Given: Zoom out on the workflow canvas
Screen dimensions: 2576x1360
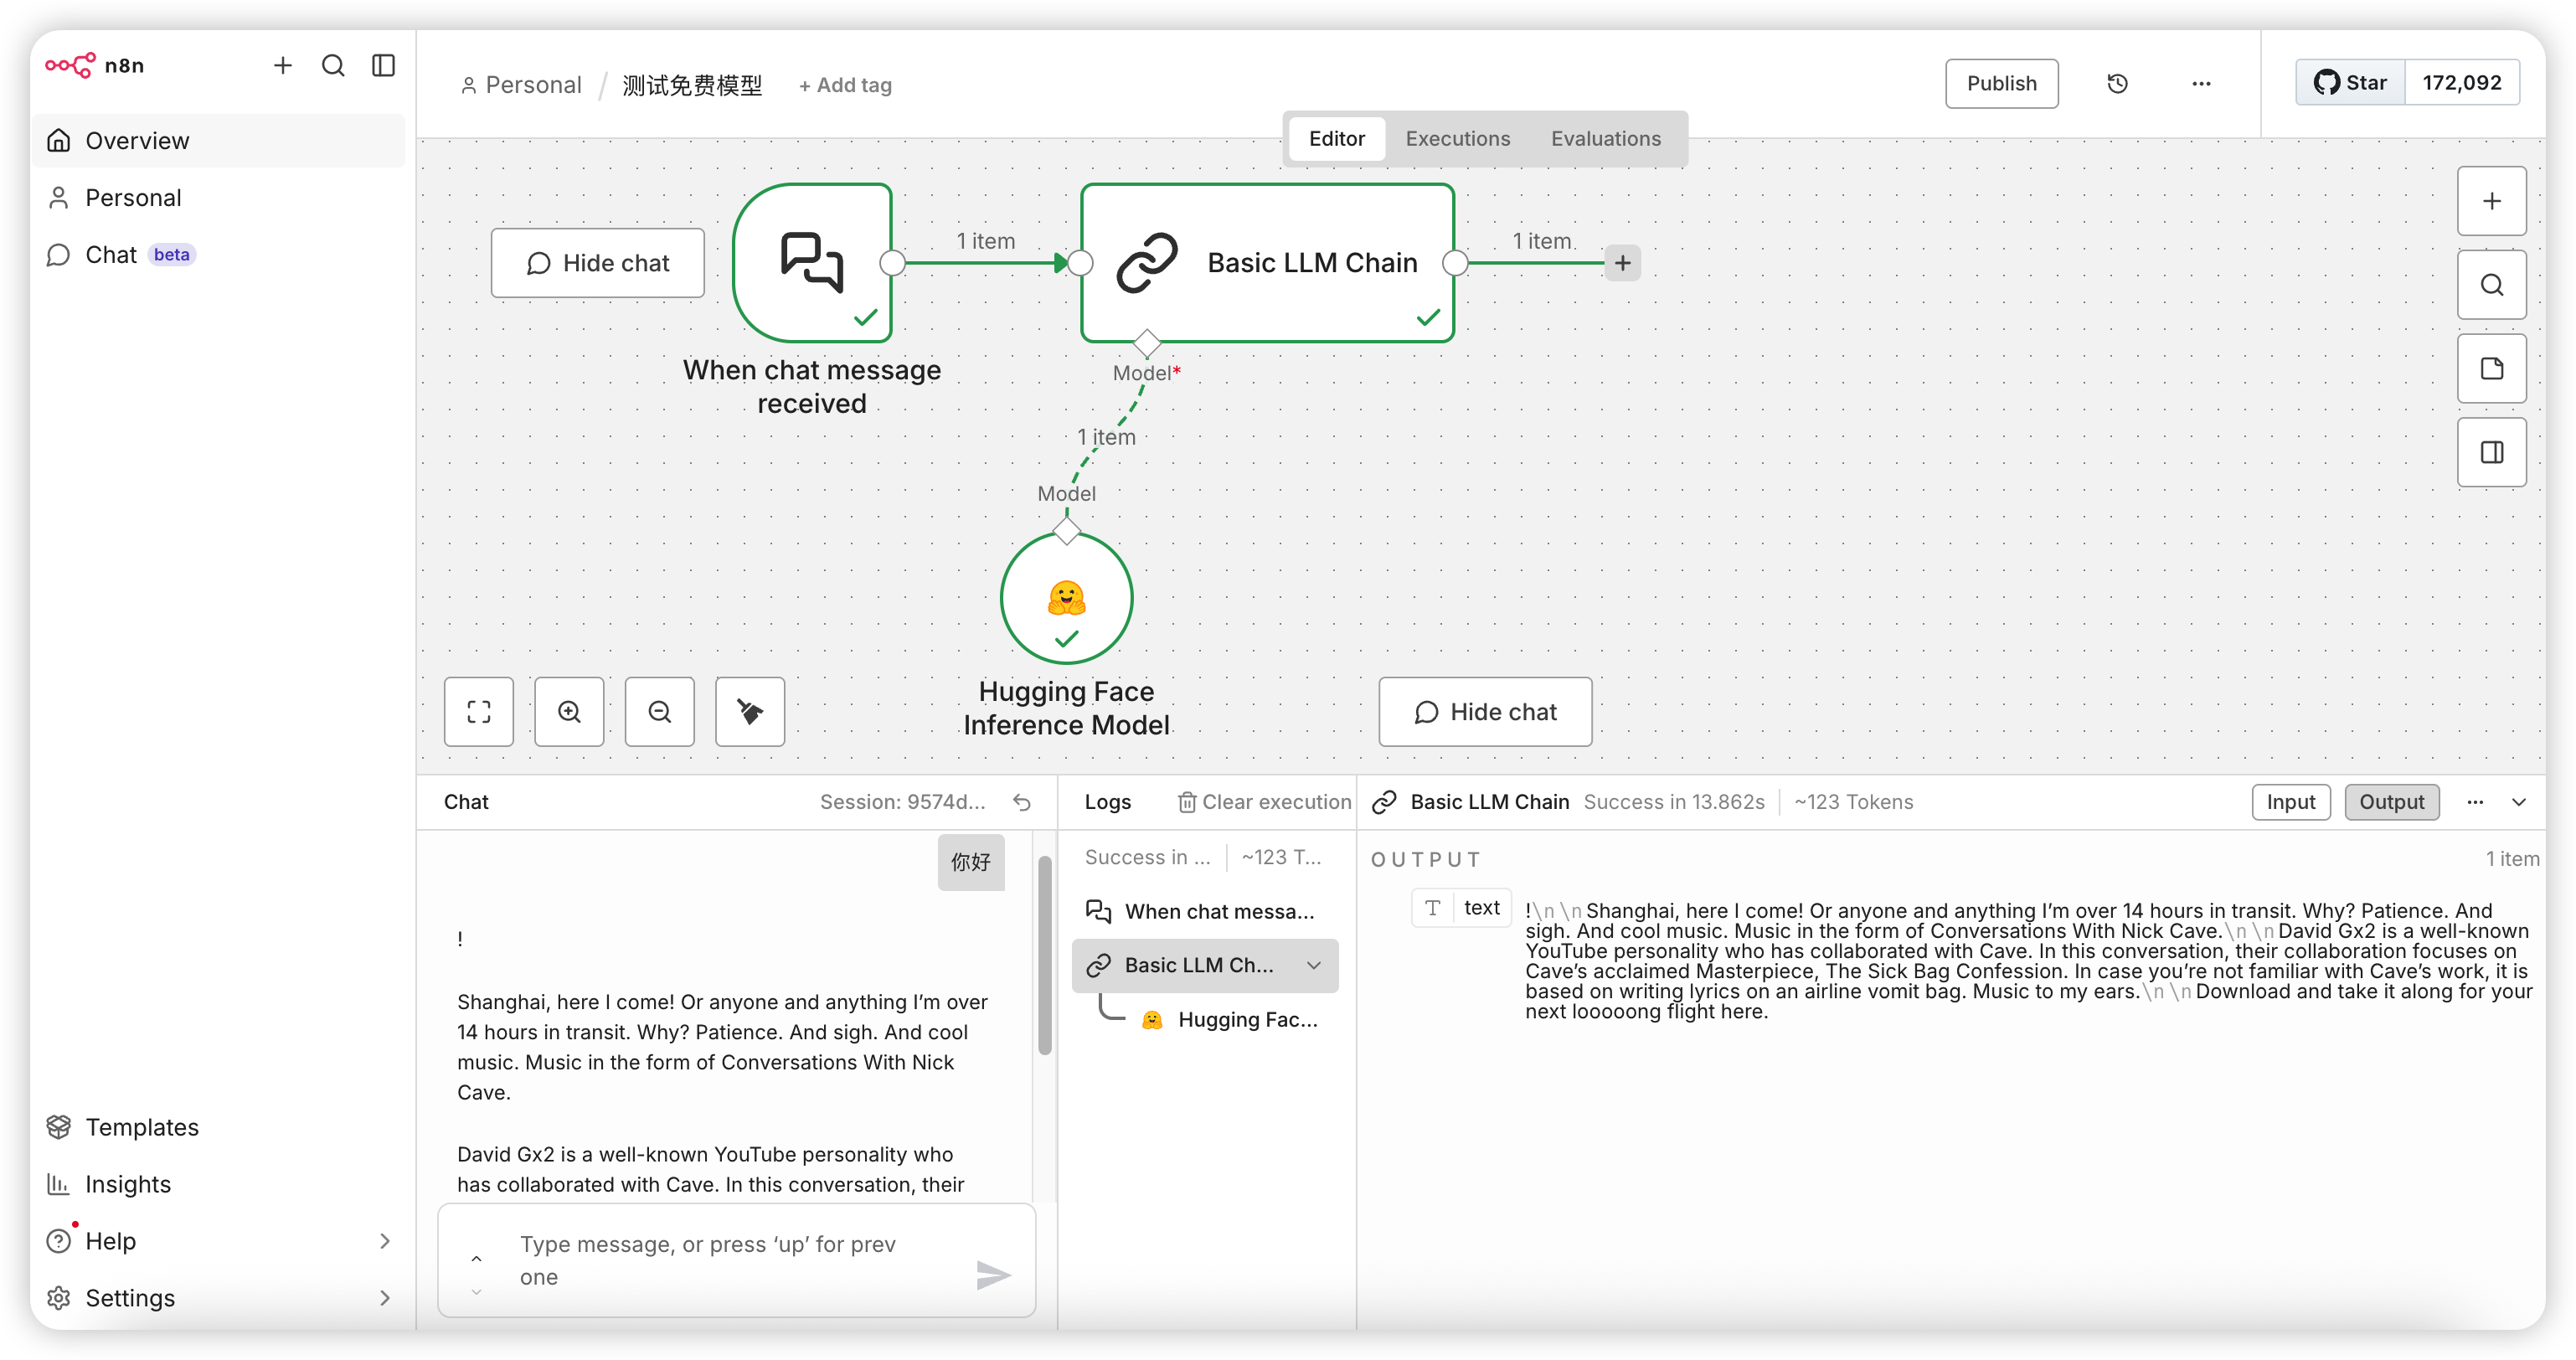Looking at the screenshot, I should 660,712.
